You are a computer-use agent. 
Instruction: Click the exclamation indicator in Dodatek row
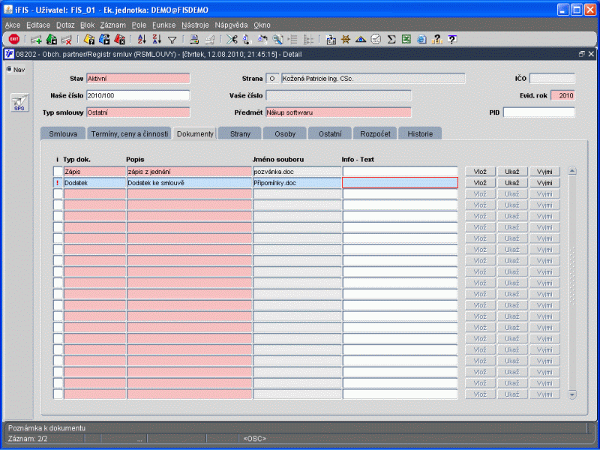(58, 183)
